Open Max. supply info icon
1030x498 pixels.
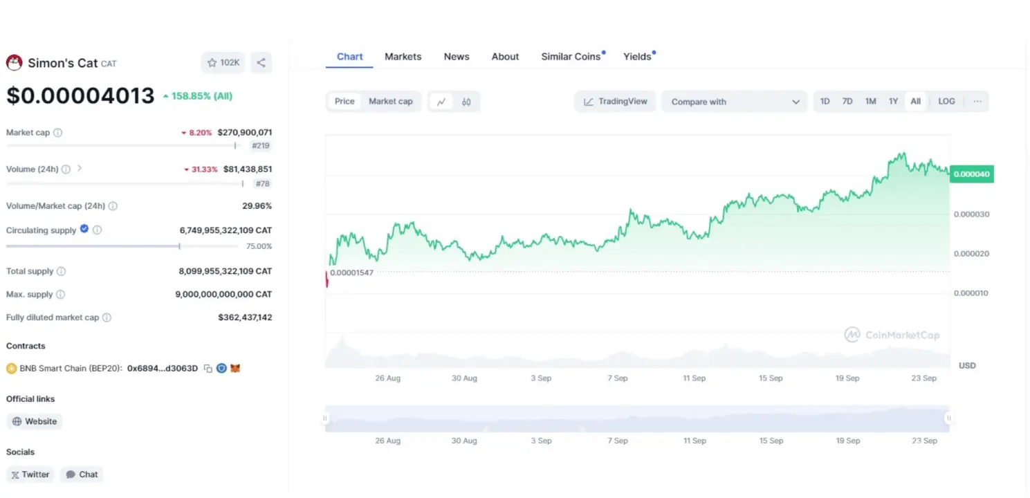(60, 295)
